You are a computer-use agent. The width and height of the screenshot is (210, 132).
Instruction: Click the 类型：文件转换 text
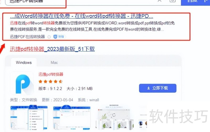pyautogui.click(x=23, y=100)
